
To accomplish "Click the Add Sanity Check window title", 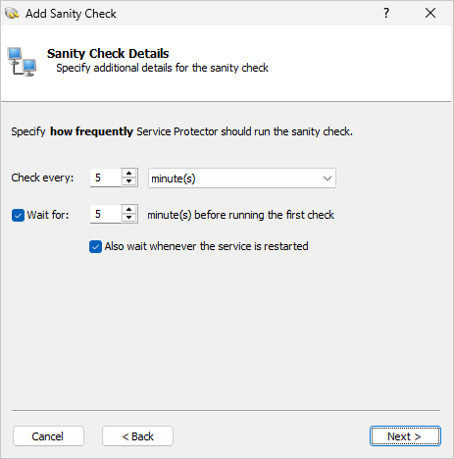I will click(71, 14).
